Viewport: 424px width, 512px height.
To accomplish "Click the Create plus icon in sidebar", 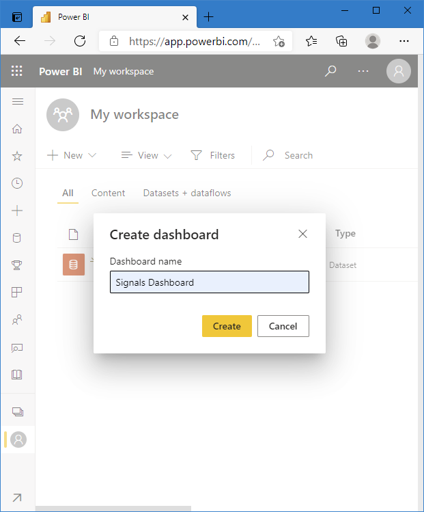I will coord(17,211).
